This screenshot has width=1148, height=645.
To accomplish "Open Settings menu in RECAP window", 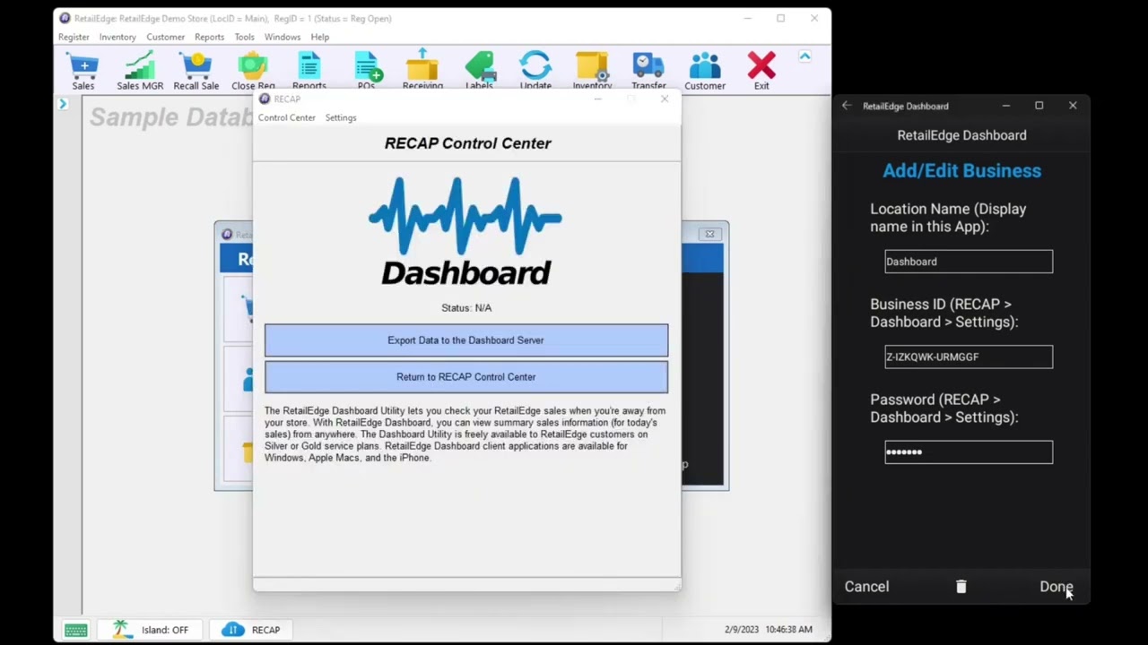I will pyautogui.click(x=340, y=117).
